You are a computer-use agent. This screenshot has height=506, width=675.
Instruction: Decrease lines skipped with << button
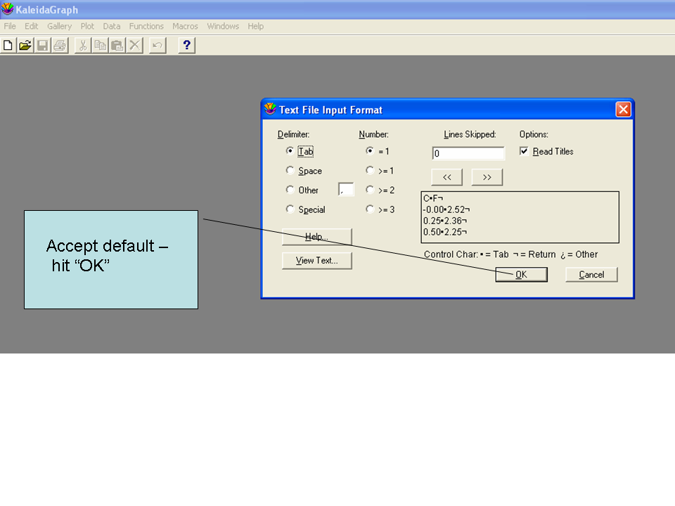[447, 177]
